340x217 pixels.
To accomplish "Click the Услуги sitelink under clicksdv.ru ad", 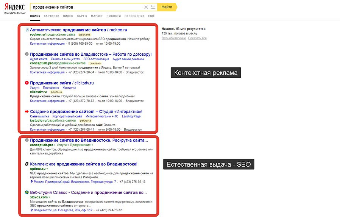I will [35, 87].
